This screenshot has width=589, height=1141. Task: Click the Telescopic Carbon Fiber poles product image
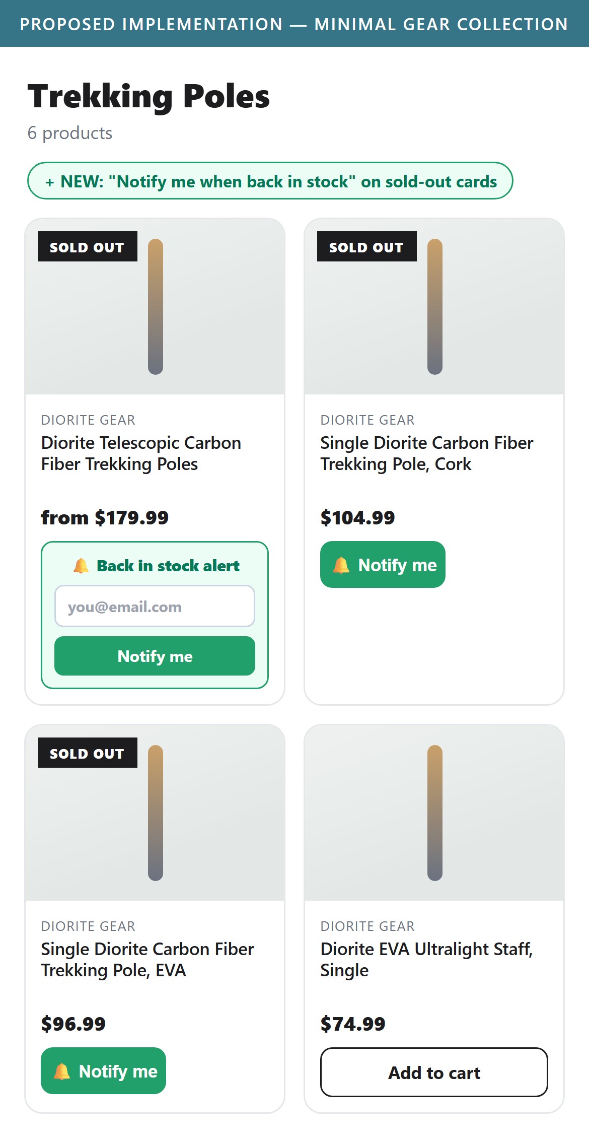[155, 306]
